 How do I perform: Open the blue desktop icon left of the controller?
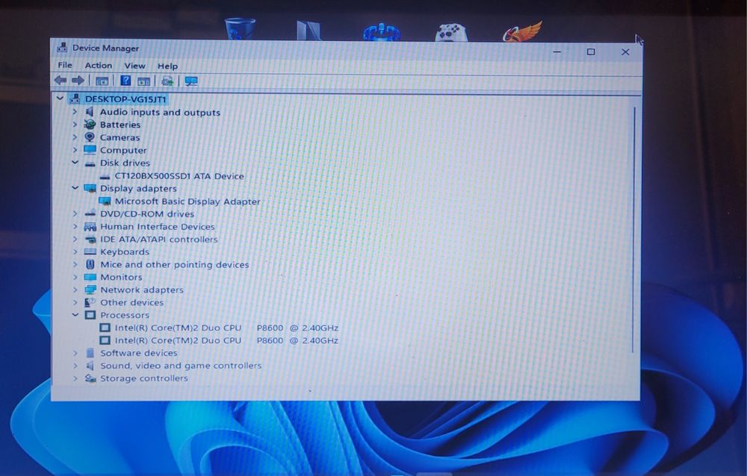click(382, 31)
